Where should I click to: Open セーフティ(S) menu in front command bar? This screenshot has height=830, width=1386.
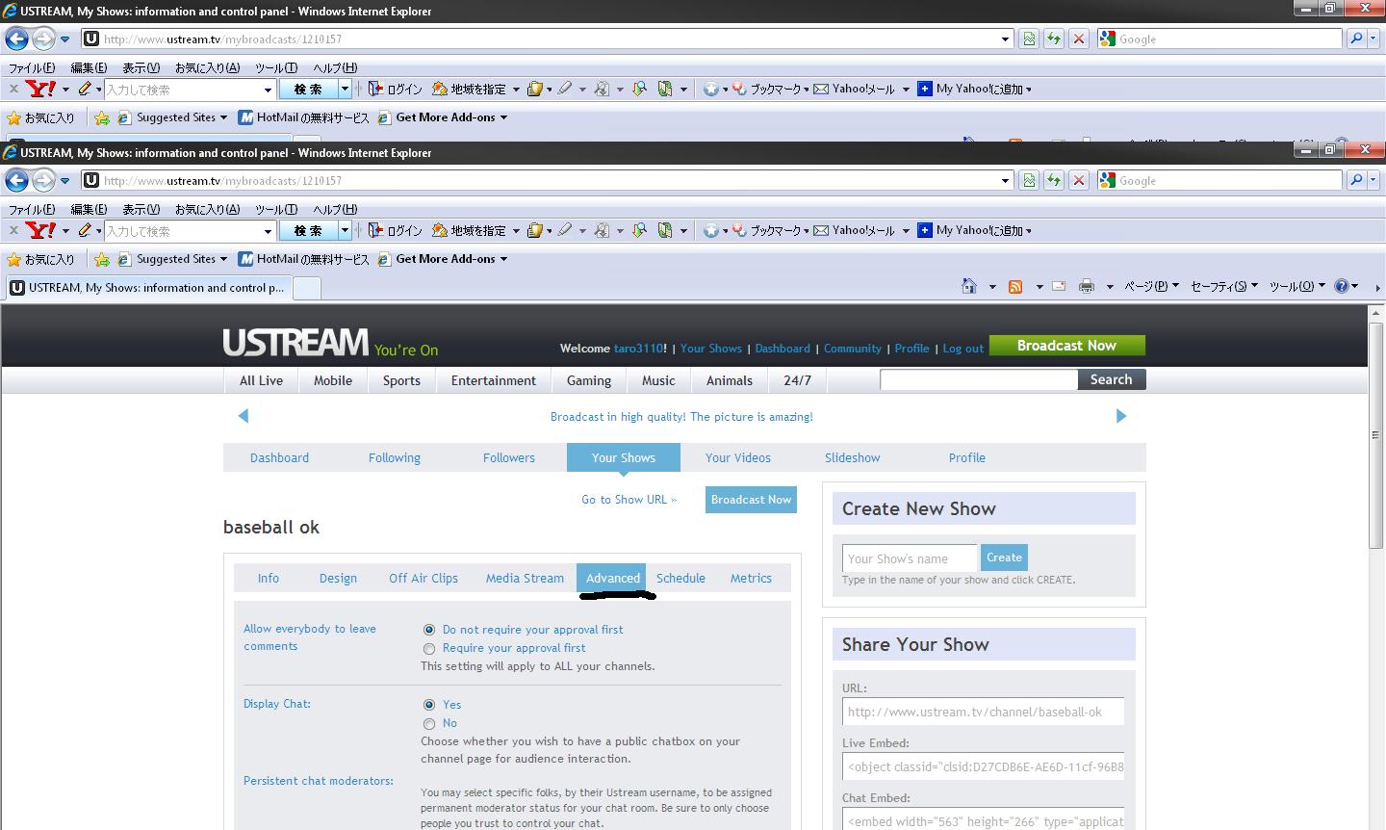point(1223,286)
